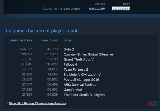Open The Elder Scrolls V: Skyrim entry

[x=84, y=95]
